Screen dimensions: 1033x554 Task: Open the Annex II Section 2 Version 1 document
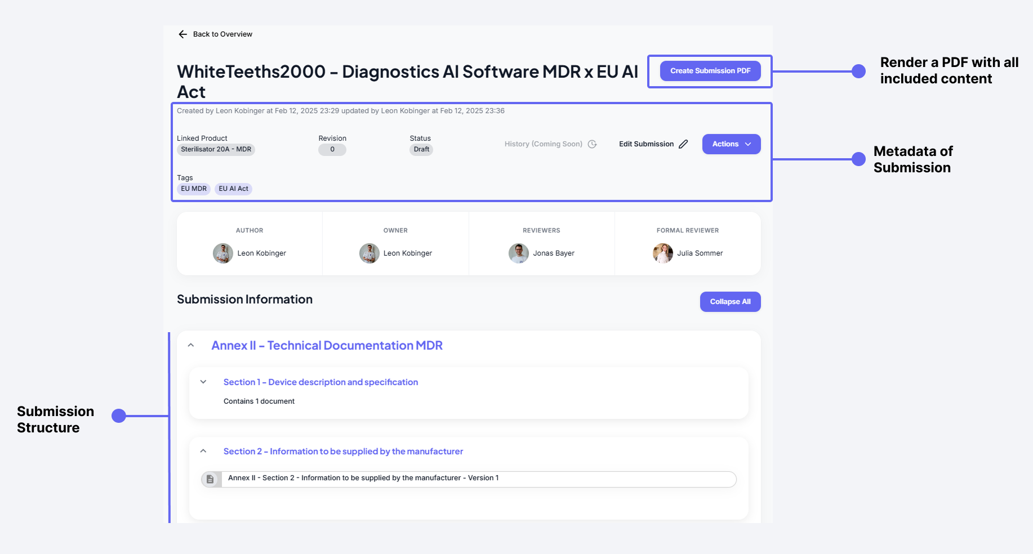pos(363,478)
